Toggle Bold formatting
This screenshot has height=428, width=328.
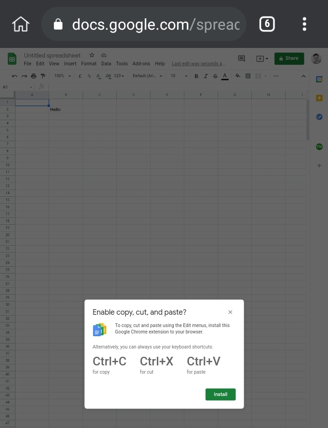(196, 76)
